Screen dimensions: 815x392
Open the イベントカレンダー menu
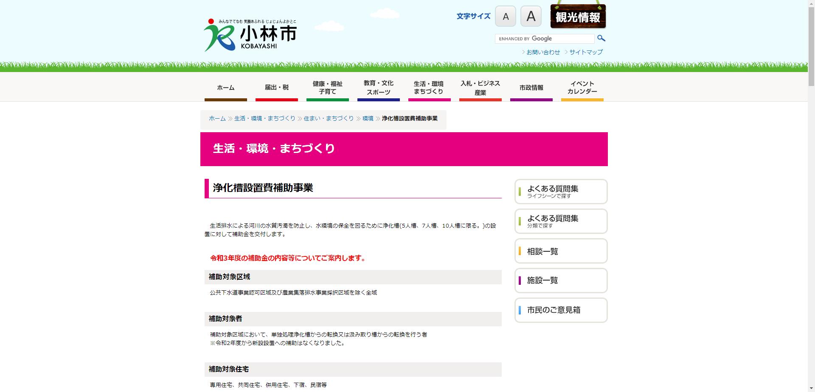[x=582, y=87]
